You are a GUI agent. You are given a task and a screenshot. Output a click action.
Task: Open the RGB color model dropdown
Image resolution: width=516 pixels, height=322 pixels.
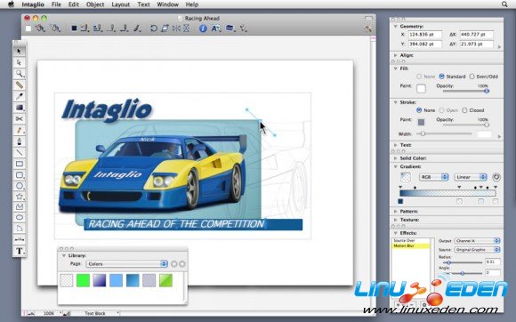[x=434, y=177]
